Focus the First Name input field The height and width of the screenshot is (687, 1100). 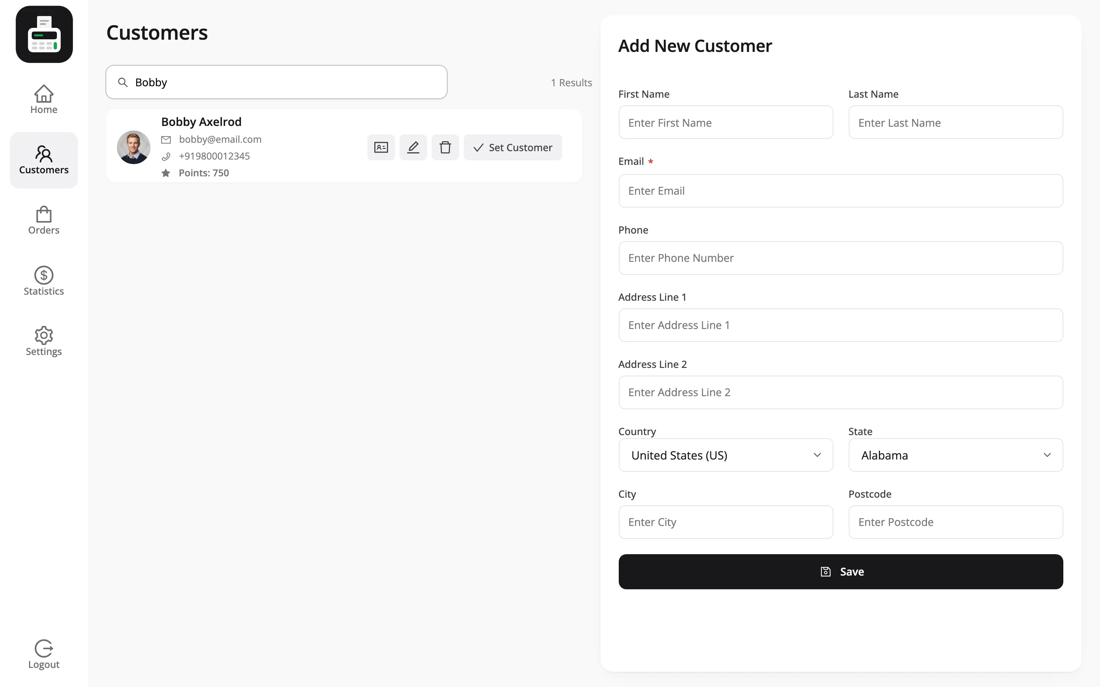pos(725,122)
